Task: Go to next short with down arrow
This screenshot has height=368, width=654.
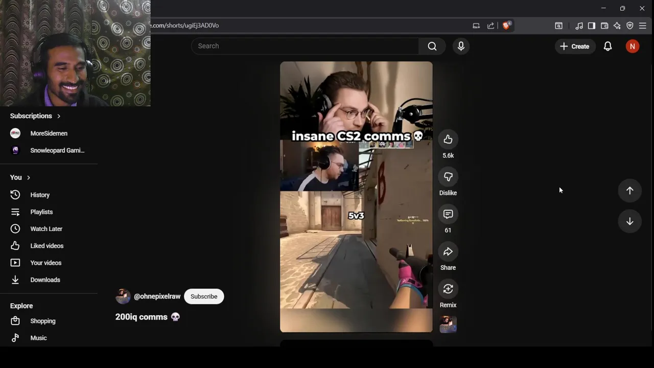Action: pyautogui.click(x=629, y=221)
